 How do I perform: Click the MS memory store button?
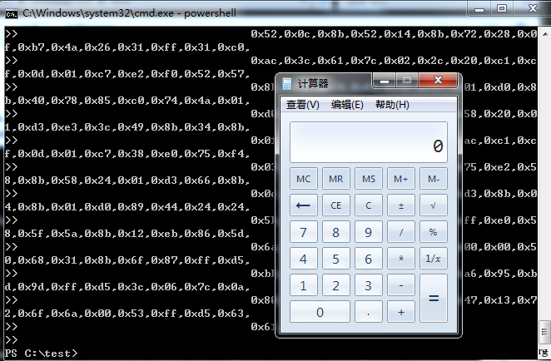coord(369,179)
